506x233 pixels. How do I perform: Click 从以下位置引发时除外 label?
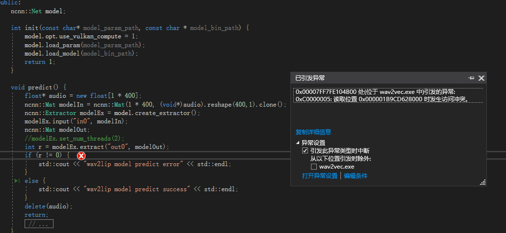(340, 159)
